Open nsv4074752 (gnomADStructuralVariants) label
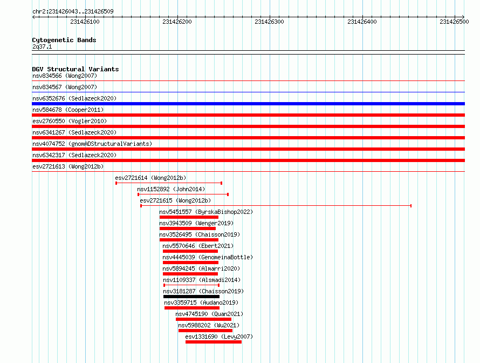The image size is (480, 363). click(x=92, y=144)
